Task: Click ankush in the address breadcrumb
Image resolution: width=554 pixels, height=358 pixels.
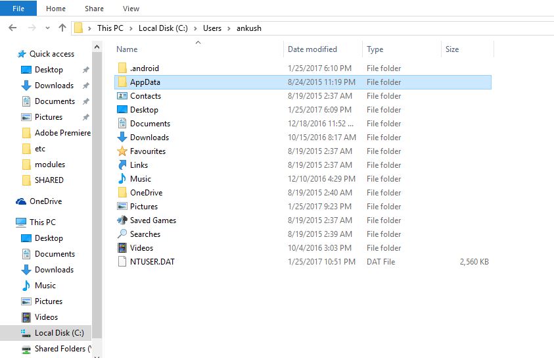Action: click(249, 28)
